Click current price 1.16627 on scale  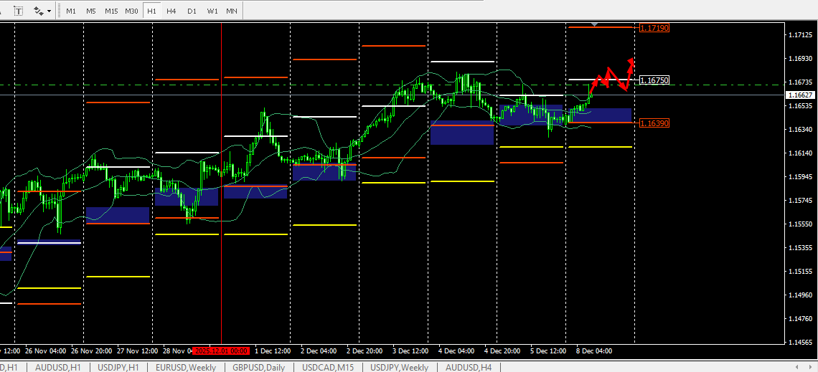801,95
